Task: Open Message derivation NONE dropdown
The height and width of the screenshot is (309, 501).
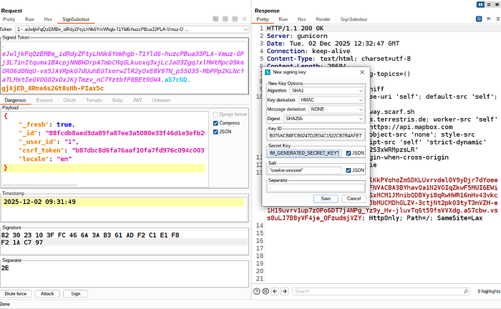Action: 337,109
